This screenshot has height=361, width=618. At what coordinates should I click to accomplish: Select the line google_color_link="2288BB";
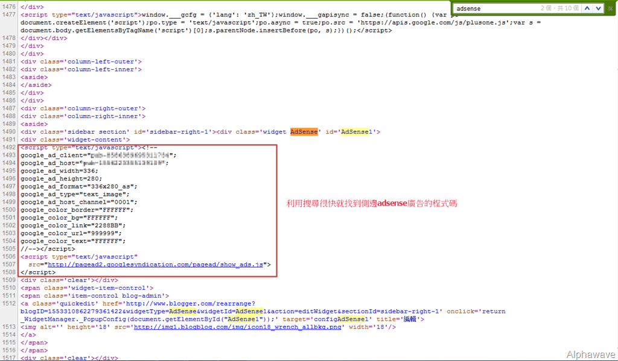73,225
